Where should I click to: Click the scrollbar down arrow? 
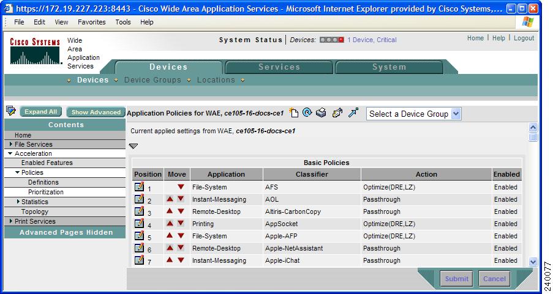coord(533,262)
